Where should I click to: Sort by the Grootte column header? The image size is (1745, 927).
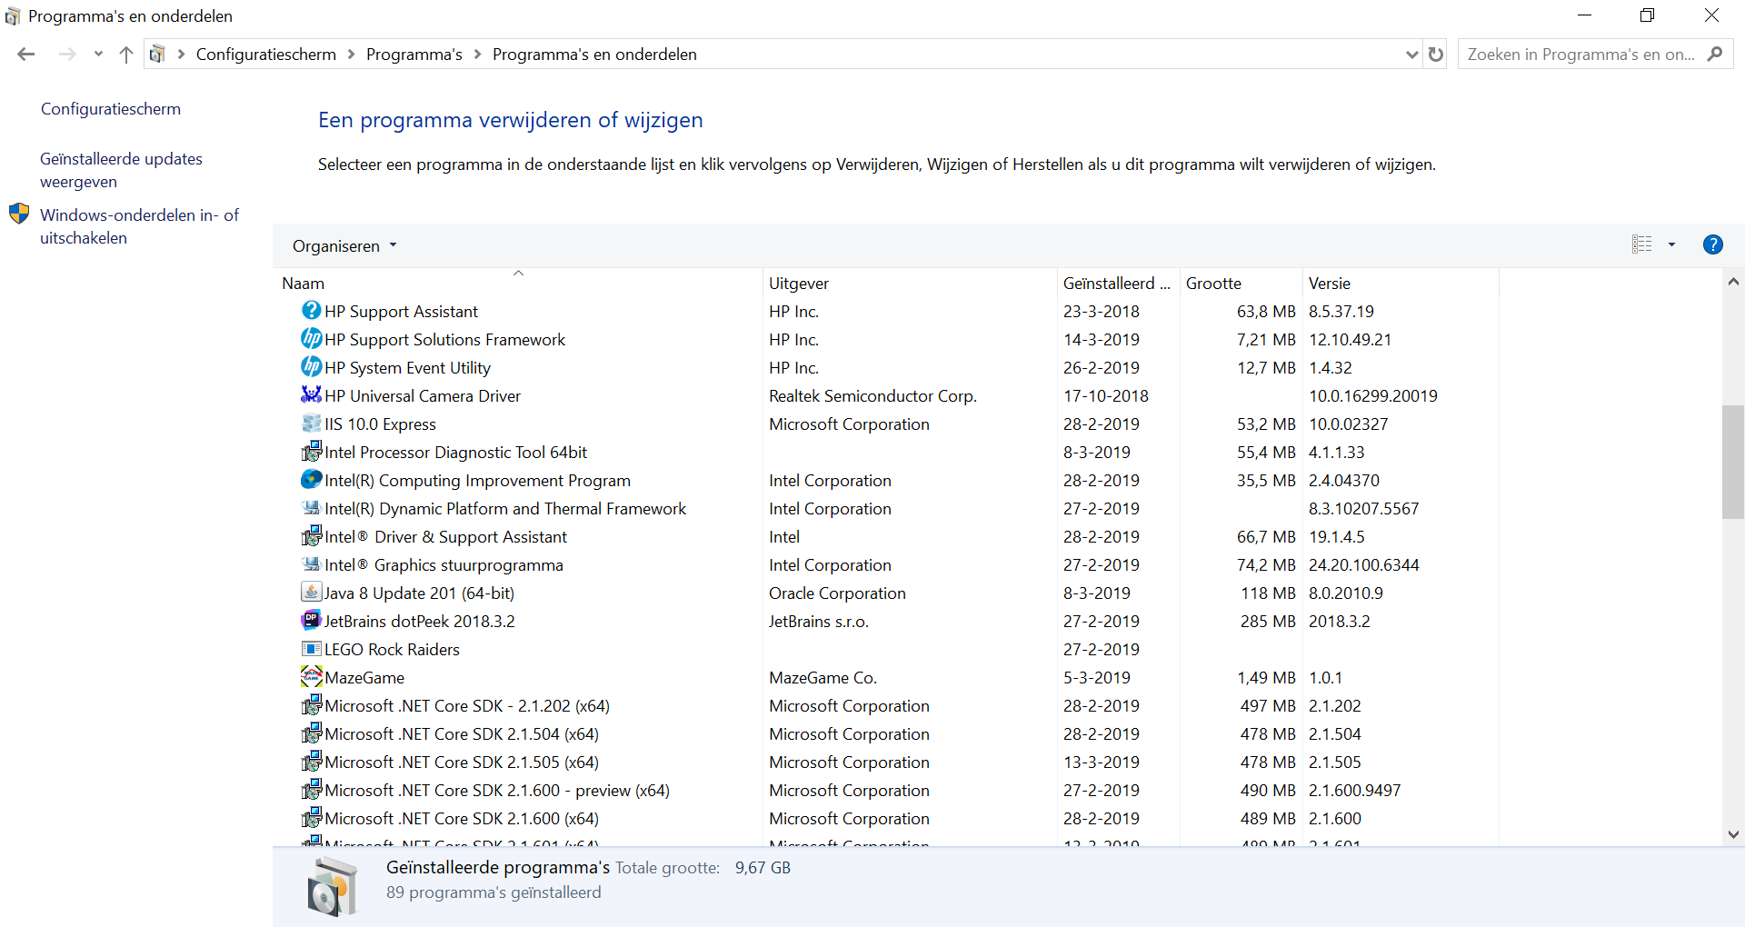tap(1241, 283)
